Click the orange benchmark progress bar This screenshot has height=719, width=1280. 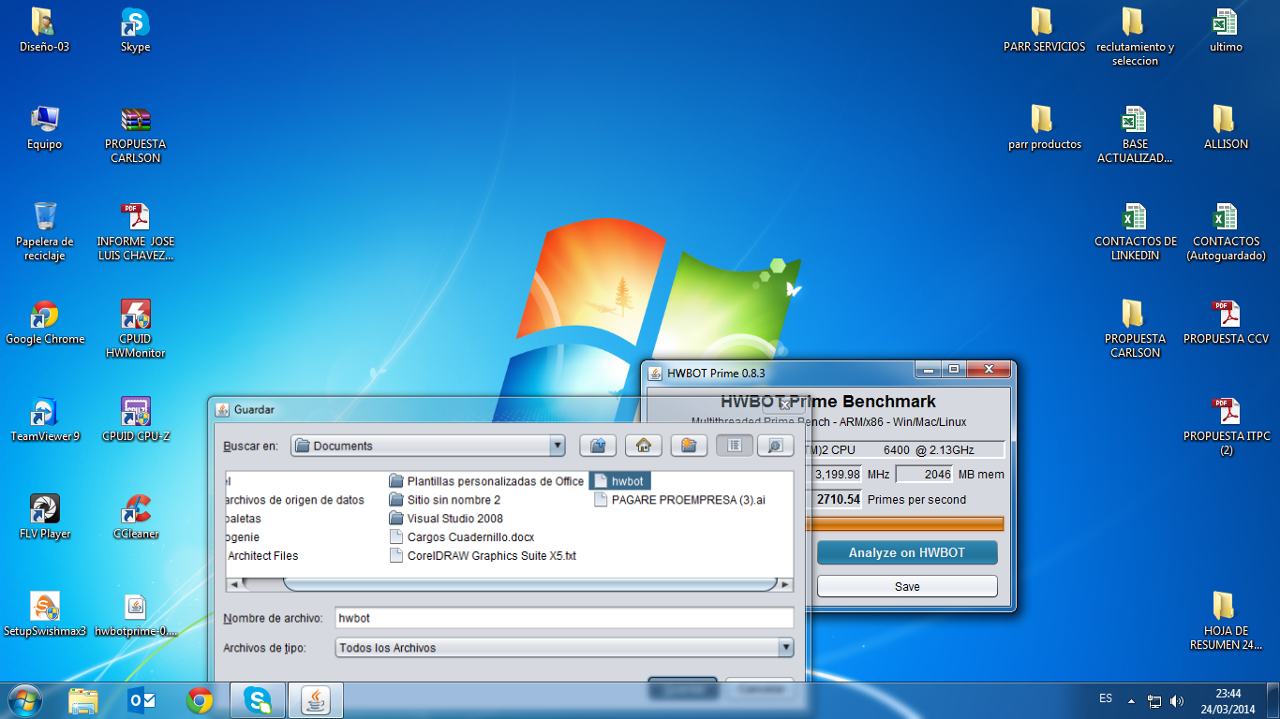click(907, 523)
